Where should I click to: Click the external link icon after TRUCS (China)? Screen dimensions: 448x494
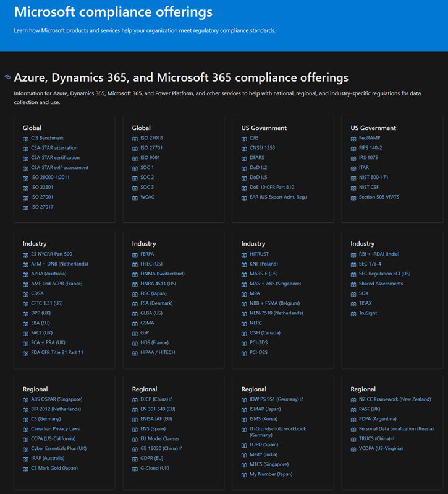pos(392,438)
